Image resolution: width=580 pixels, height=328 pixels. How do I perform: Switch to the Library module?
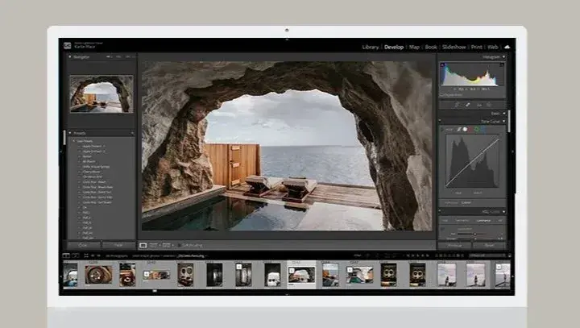(371, 47)
